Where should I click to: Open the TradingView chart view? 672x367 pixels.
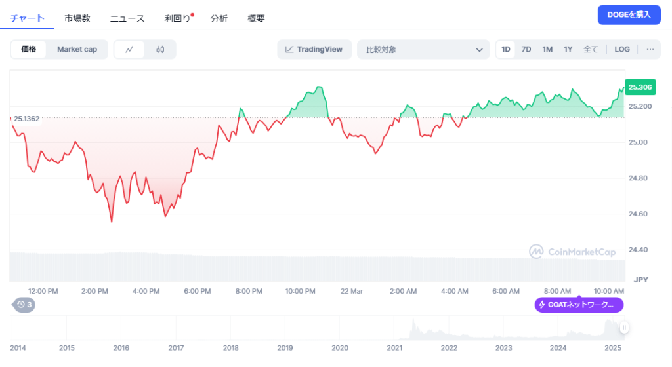click(314, 49)
